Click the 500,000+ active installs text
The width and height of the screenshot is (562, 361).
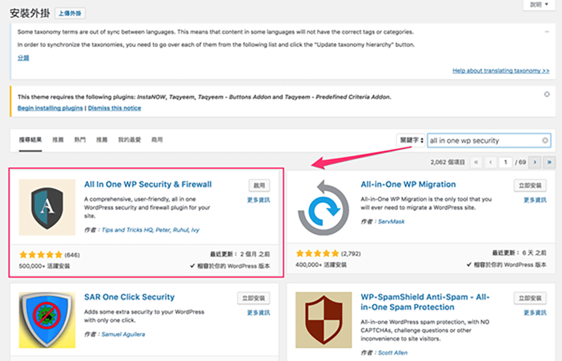44,266
